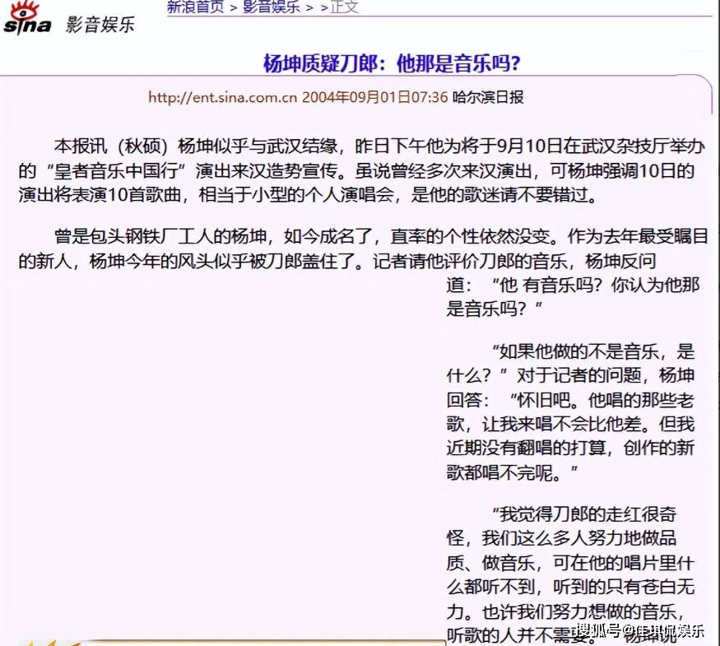
Task: Click the 正文 breadcrumb text
Action: [x=344, y=7]
